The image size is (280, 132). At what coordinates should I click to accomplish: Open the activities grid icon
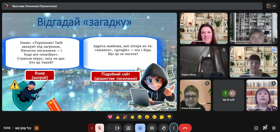tap(274, 128)
